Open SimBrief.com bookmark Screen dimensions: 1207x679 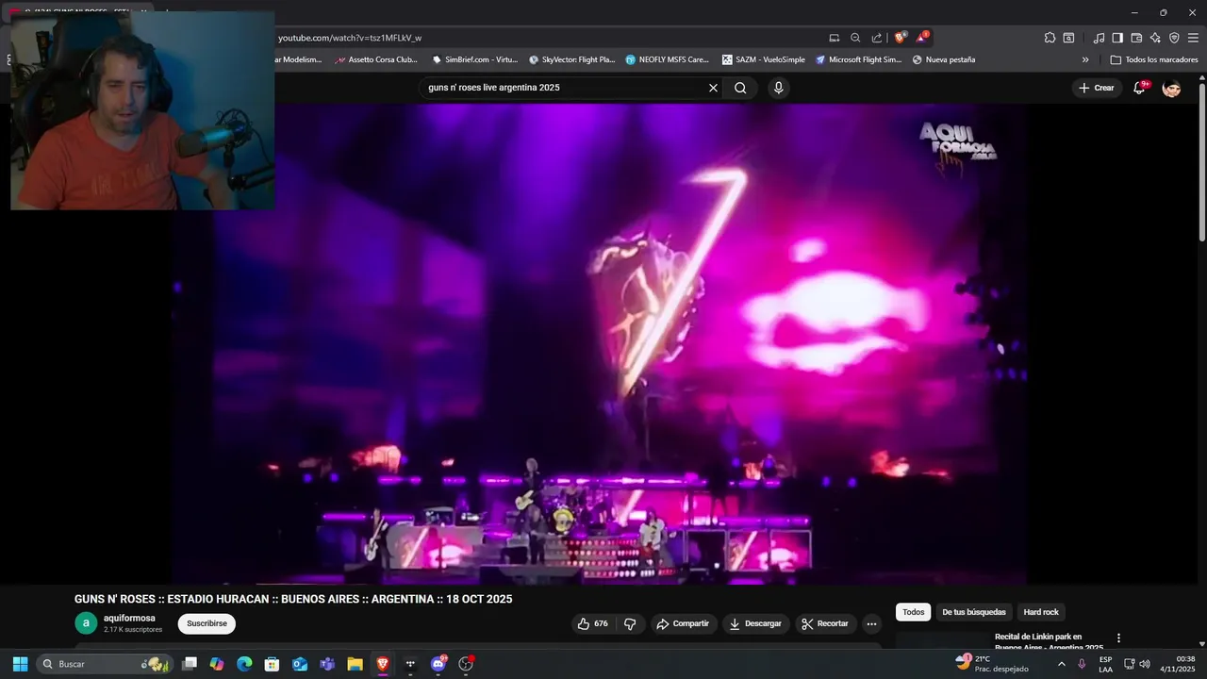click(475, 59)
